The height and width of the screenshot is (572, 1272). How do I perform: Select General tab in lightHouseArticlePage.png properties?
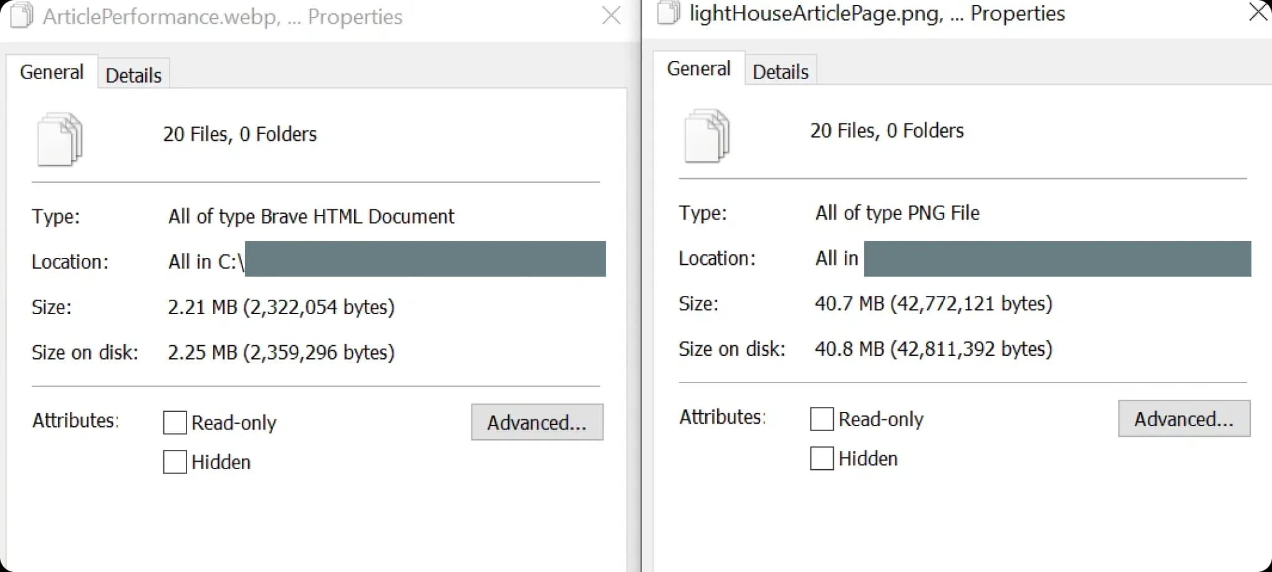699,68
